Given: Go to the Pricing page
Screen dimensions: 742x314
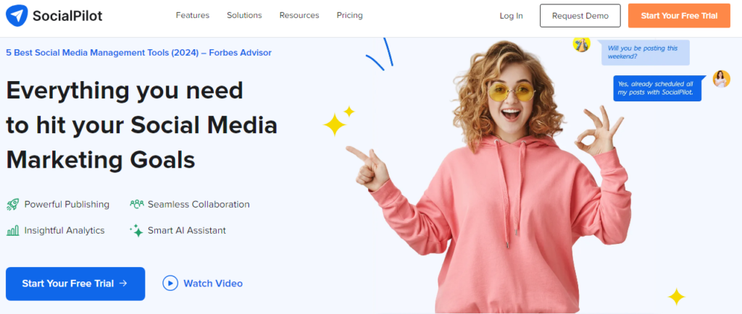Looking at the screenshot, I should coord(350,16).
